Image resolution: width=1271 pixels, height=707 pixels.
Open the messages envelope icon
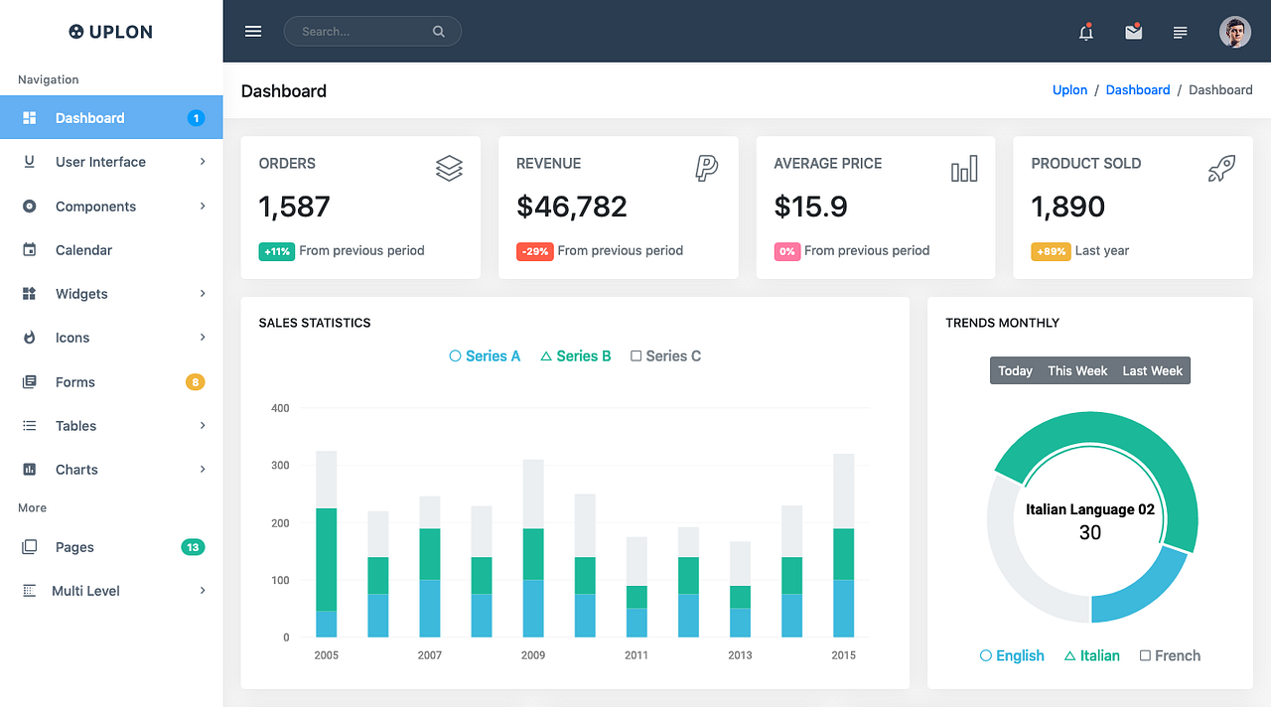click(1133, 32)
